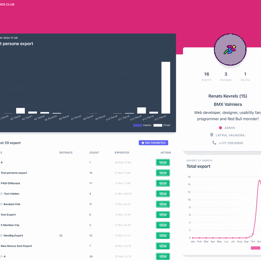Click the 16 Export profile stat
This screenshot has height=261, width=261.
207,77
